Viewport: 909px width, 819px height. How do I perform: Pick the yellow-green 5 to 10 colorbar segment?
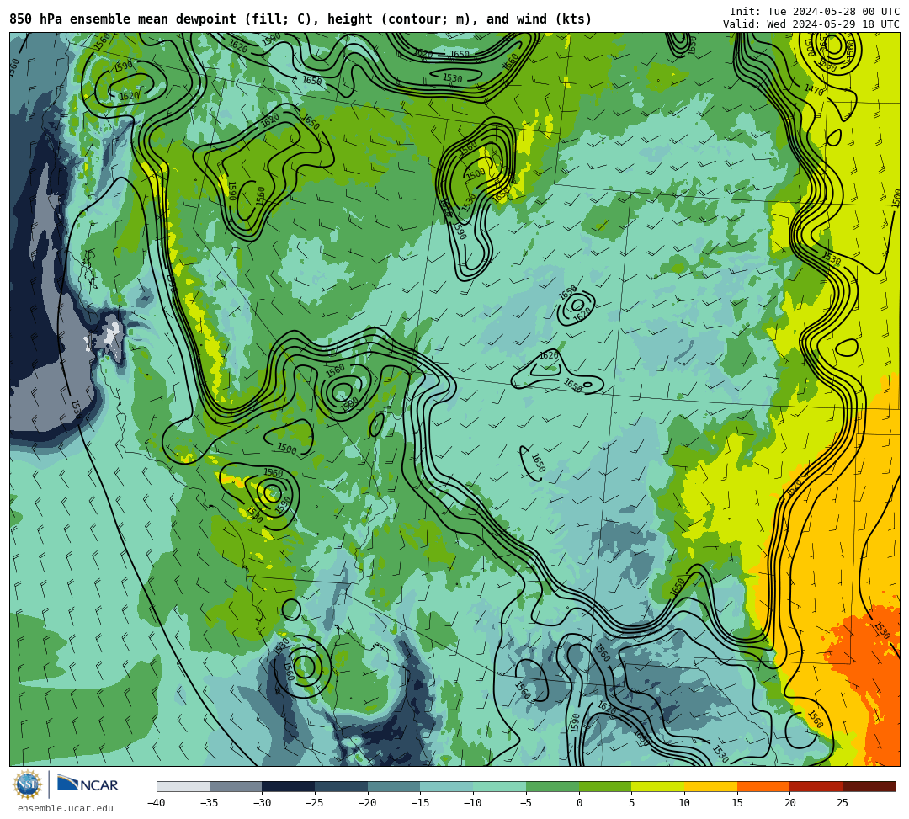coord(657,786)
